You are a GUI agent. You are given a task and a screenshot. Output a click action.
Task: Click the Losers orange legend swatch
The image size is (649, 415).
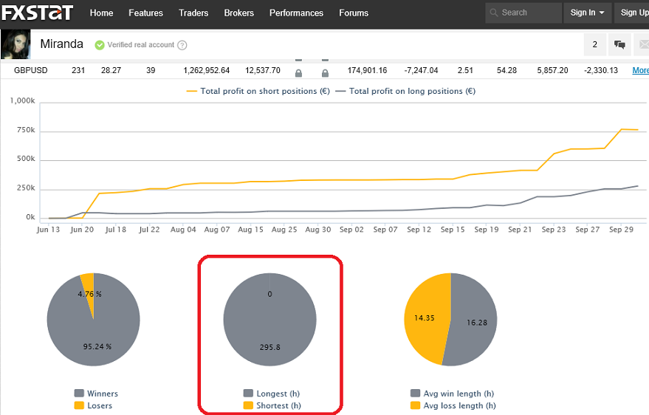click(x=79, y=405)
